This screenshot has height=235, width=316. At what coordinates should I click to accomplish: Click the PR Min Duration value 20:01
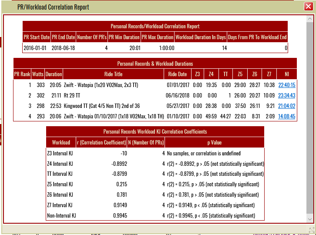click(x=135, y=48)
